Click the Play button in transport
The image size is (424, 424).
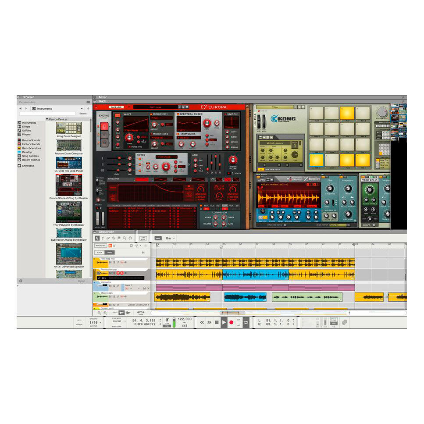click(x=224, y=322)
